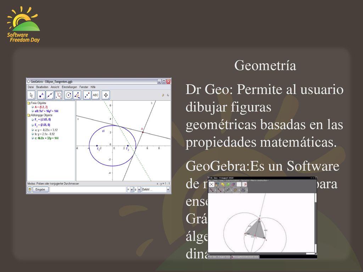
Task: Click focus point F2 on the ellipse graph
Action: click(128, 146)
